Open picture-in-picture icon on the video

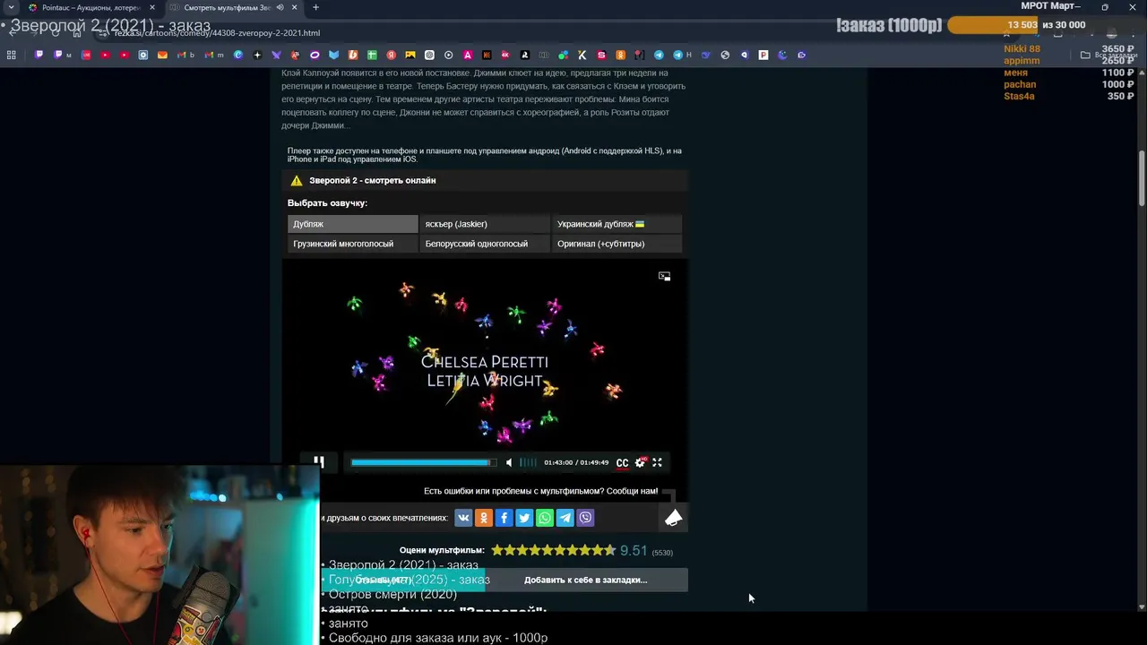pyautogui.click(x=664, y=276)
